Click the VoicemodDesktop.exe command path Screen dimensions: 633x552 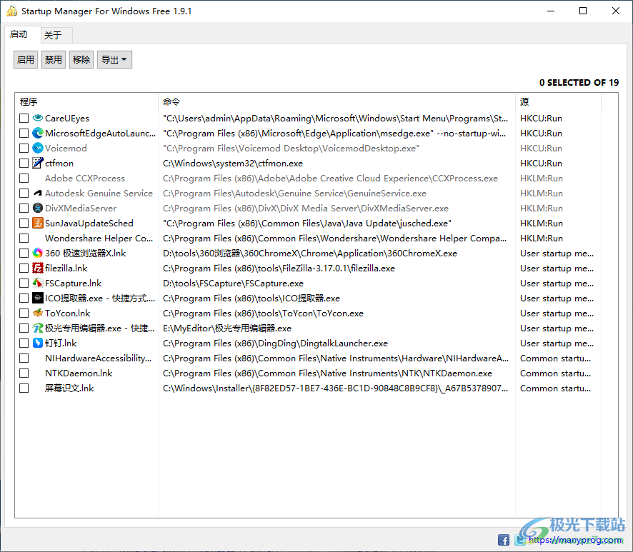pos(291,148)
